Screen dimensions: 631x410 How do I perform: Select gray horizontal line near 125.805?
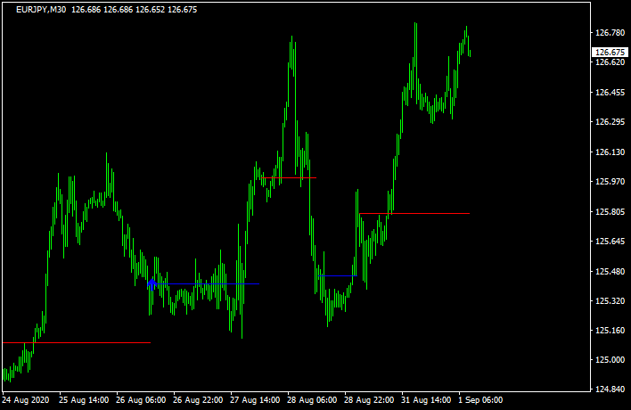tap(428, 213)
